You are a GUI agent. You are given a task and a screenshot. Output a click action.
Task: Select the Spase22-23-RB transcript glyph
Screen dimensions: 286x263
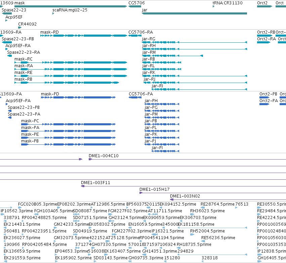[7, 42]
